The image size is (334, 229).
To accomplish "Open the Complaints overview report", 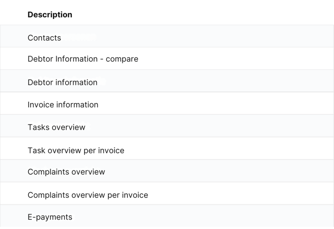I will [x=66, y=172].
